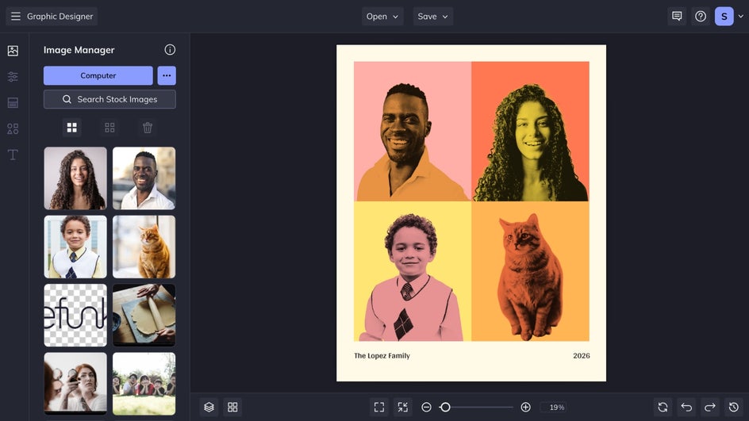The height and width of the screenshot is (421, 749).
Task: Open the hamburger menu next to Graphic Designer
Action: 16,16
